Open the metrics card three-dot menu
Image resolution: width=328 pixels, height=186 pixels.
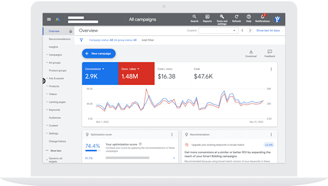coord(271,69)
